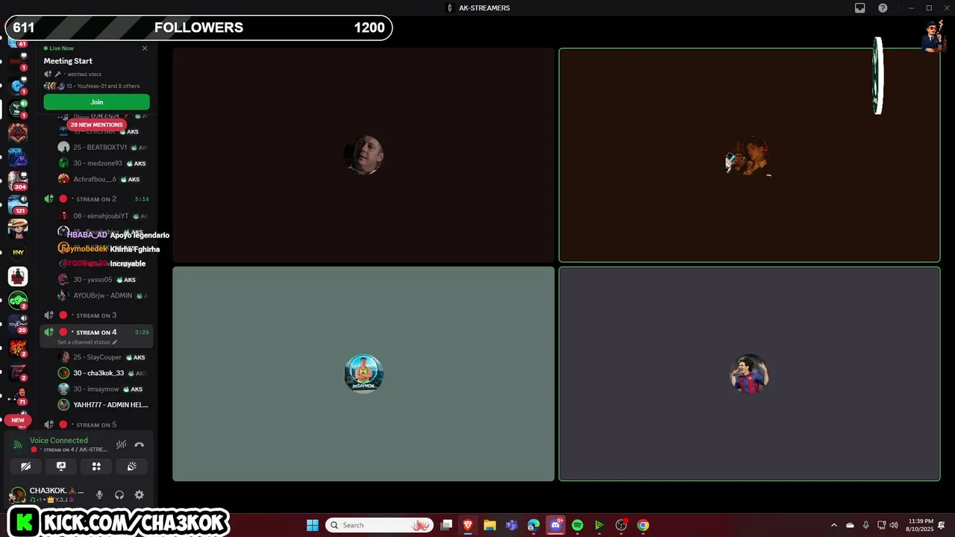Open the KNY server icon
The image size is (955, 537).
pyautogui.click(x=18, y=252)
